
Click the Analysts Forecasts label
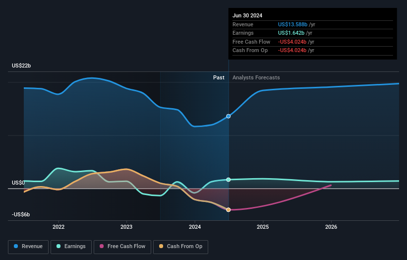pos(256,78)
